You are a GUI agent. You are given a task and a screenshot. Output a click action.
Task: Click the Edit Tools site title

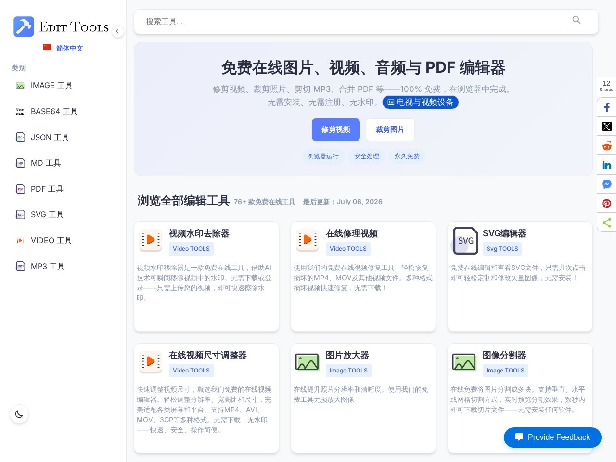[74, 27]
